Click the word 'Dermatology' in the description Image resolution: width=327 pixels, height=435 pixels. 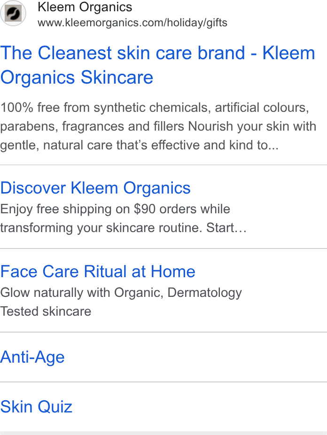[205, 293]
